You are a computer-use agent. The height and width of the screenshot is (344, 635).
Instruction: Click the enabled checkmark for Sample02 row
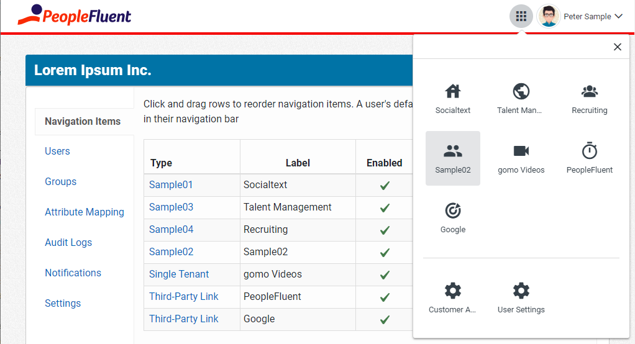[x=385, y=253]
